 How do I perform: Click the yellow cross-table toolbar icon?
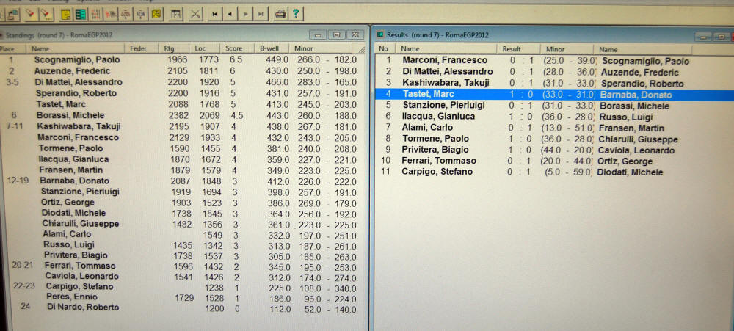[156, 14]
